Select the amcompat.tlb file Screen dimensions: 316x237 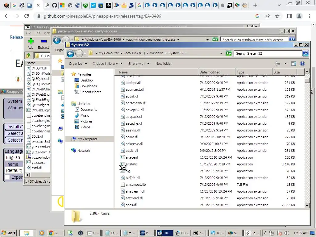(136, 185)
